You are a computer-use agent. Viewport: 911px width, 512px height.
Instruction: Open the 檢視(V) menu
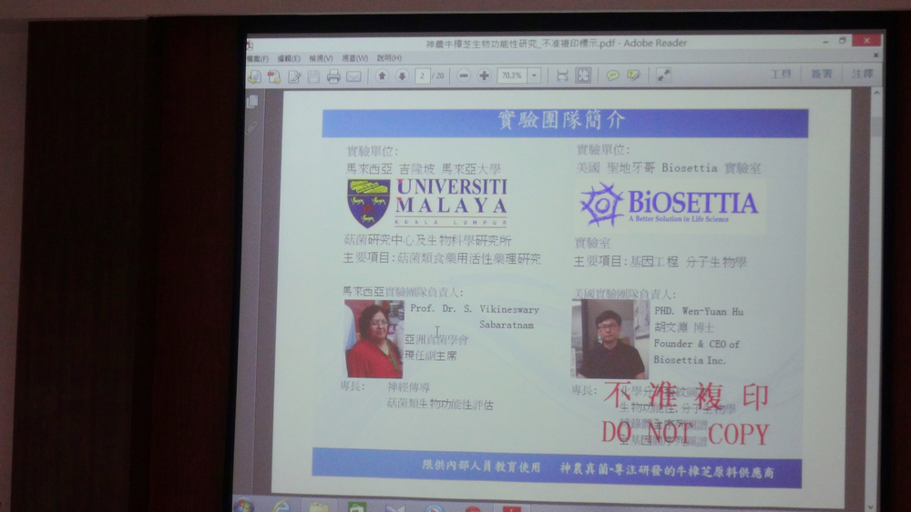pyautogui.click(x=321, y=58)
